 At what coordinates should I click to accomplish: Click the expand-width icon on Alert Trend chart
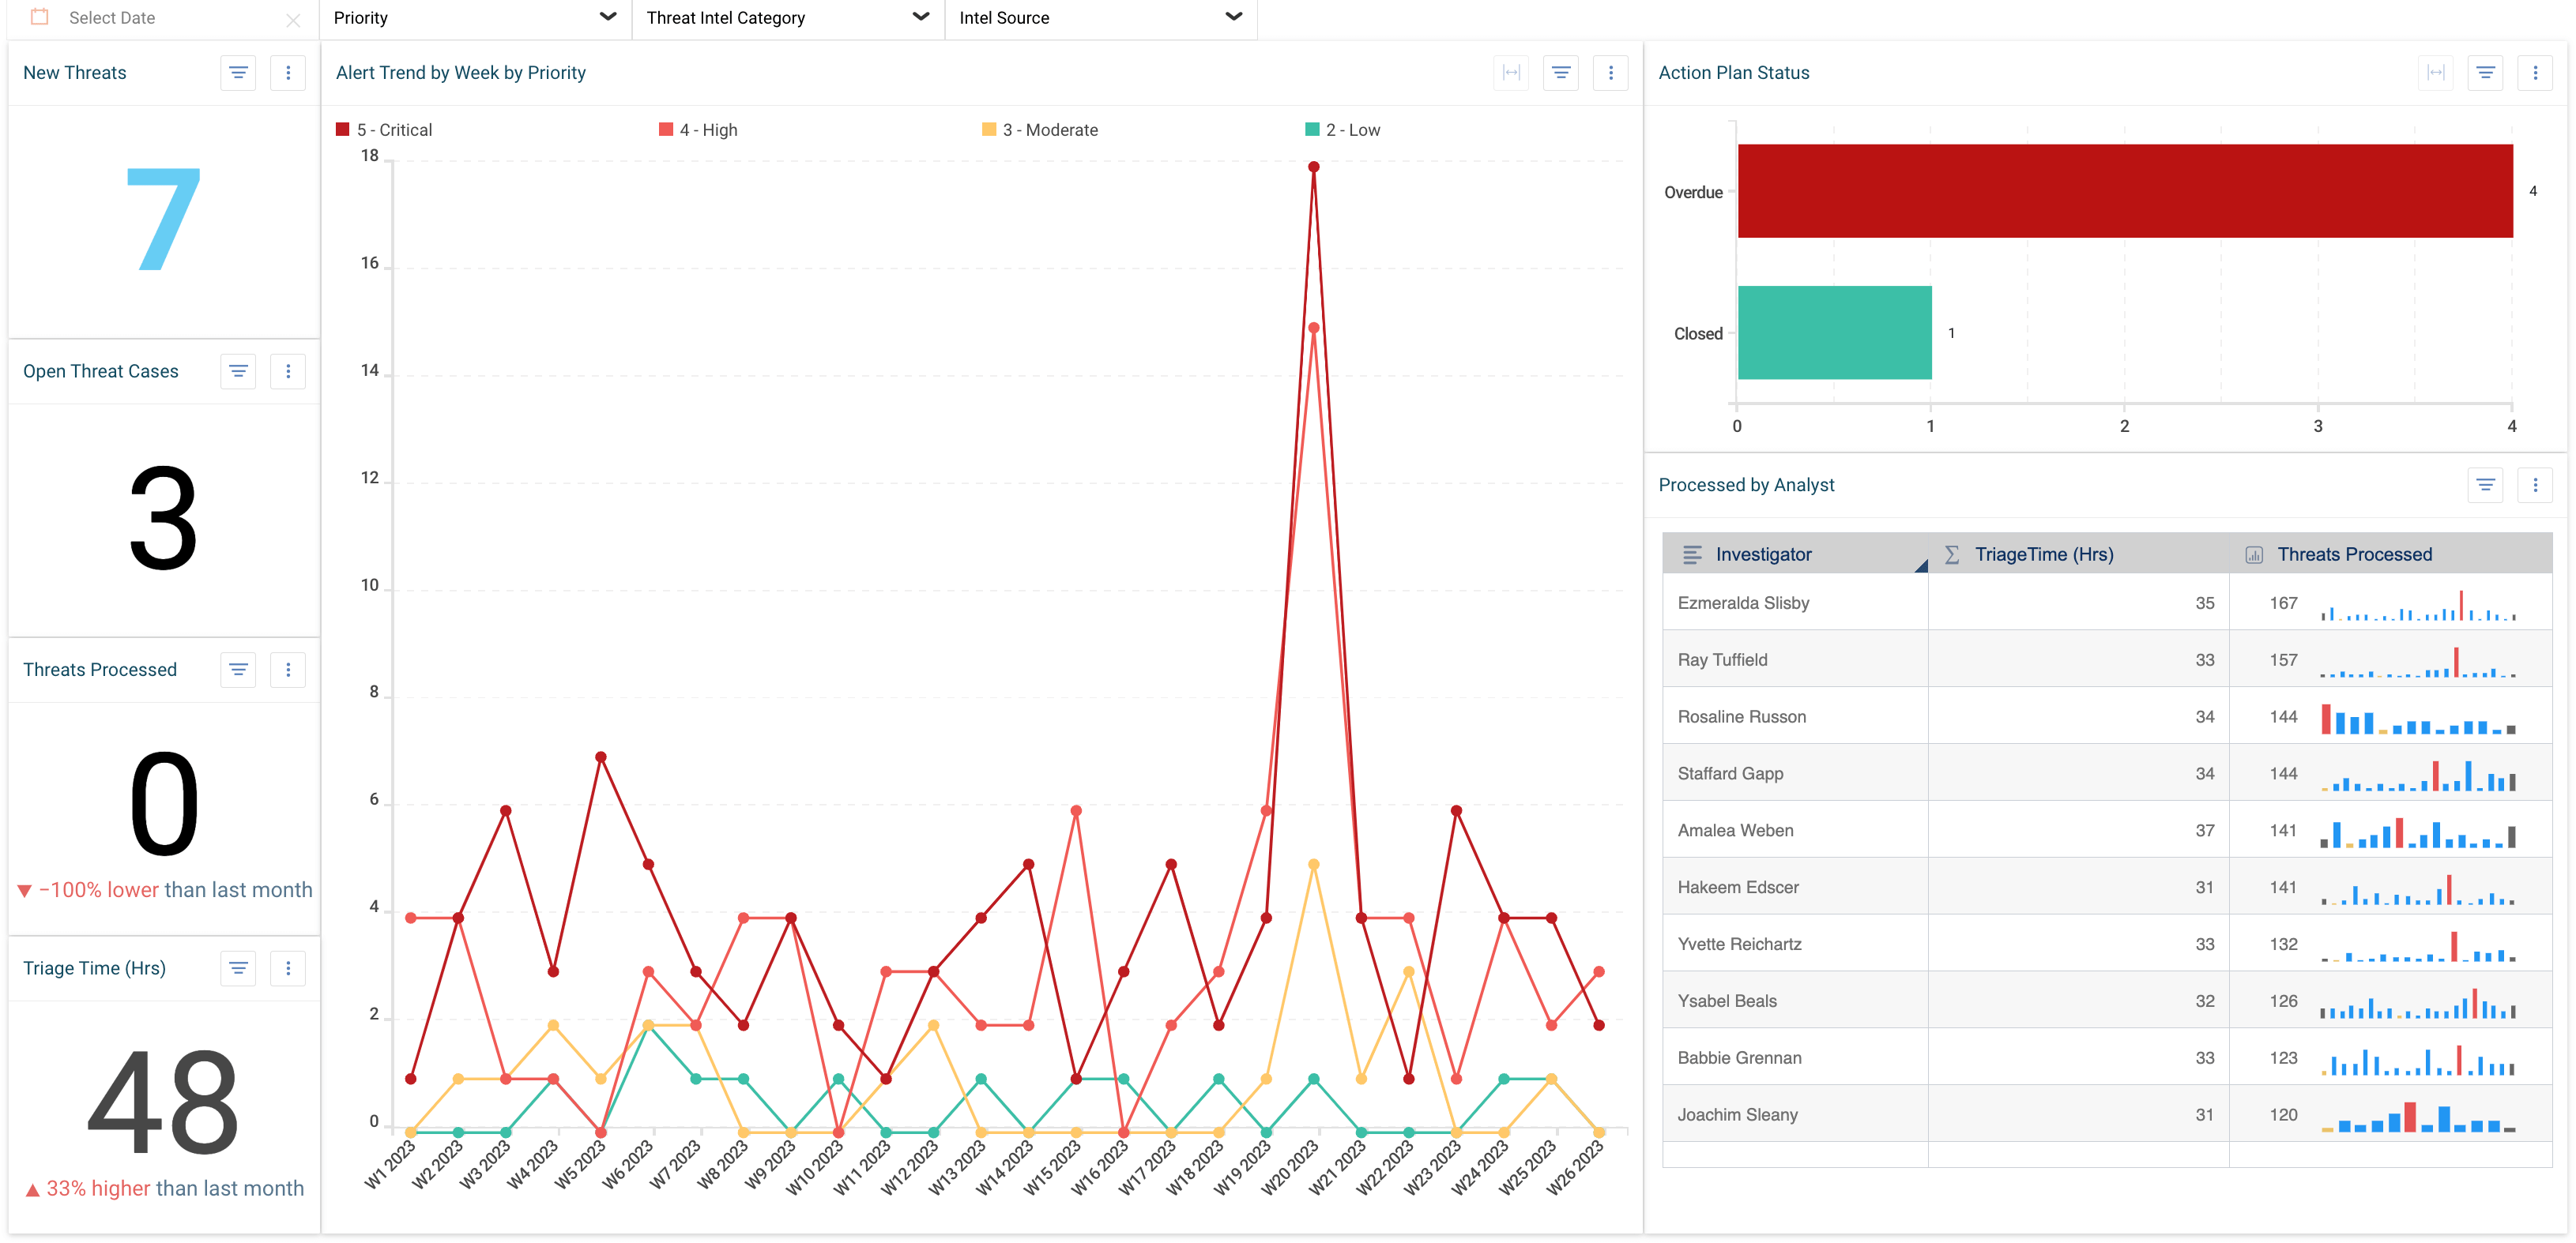point(1511,72)
